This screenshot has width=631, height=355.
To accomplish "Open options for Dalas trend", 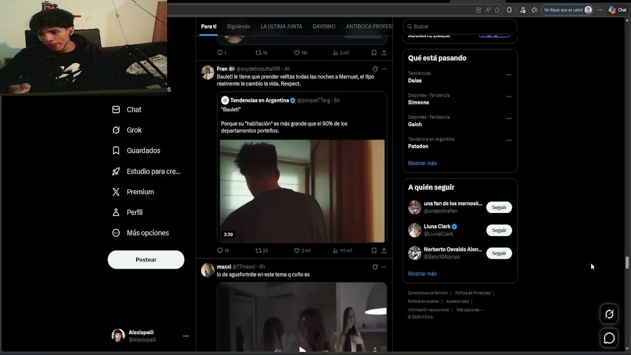I will (x=509, y=75).
